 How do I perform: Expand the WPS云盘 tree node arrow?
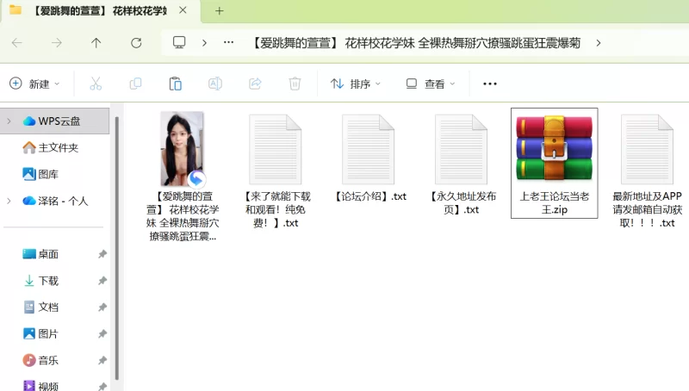click(9, 121)
